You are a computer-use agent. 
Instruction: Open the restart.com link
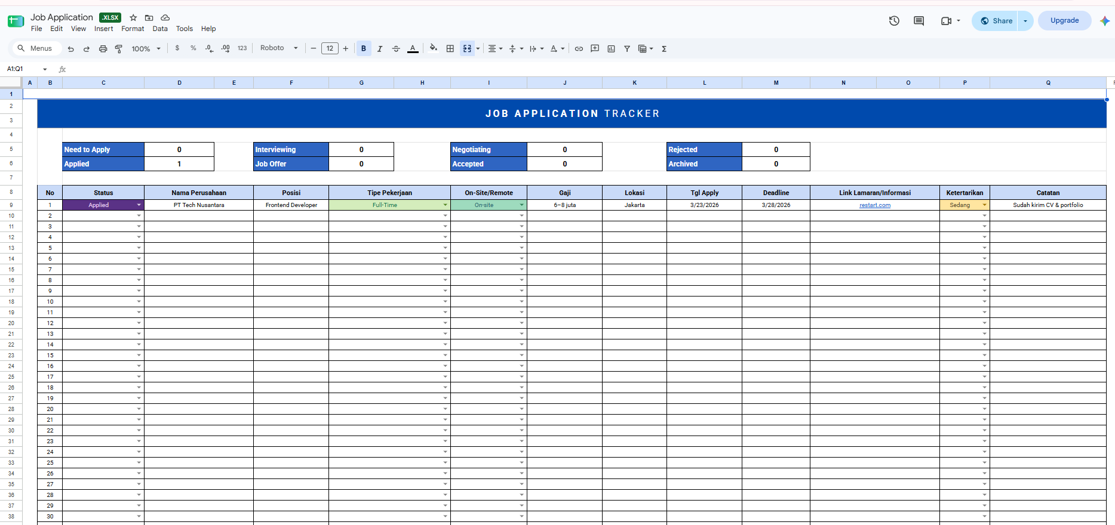click(x=875, y=205)
